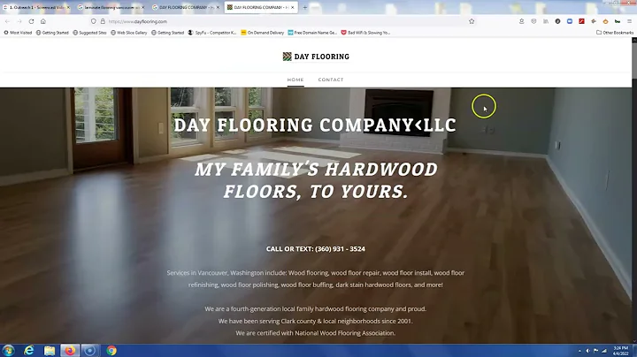
Task: Open the Firefox hamburger menu
Action: point(629,21)
